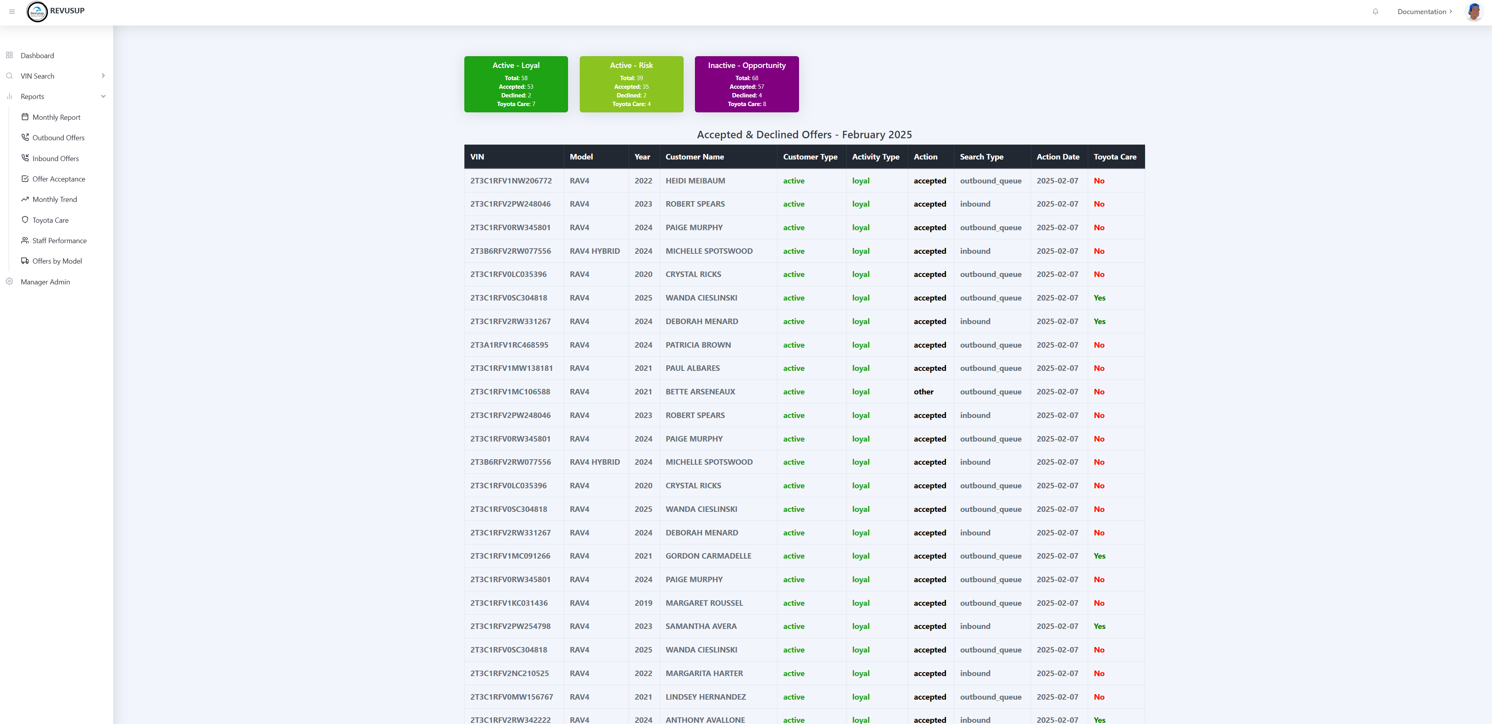
Task: Select the Offer Acceptance checkmark icon
Action: pos(25,178)
